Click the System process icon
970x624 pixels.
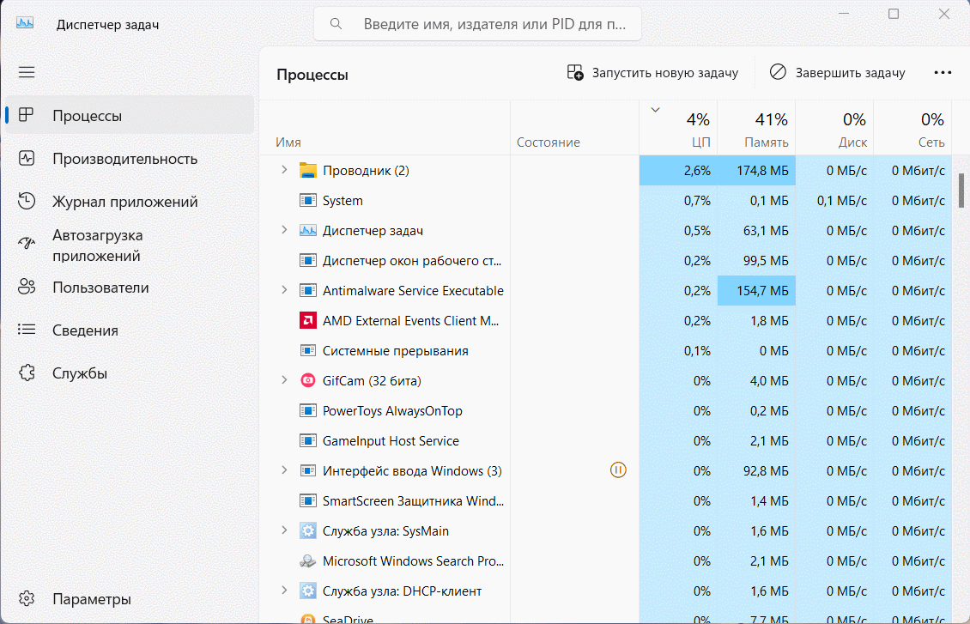tap(308, 200)
